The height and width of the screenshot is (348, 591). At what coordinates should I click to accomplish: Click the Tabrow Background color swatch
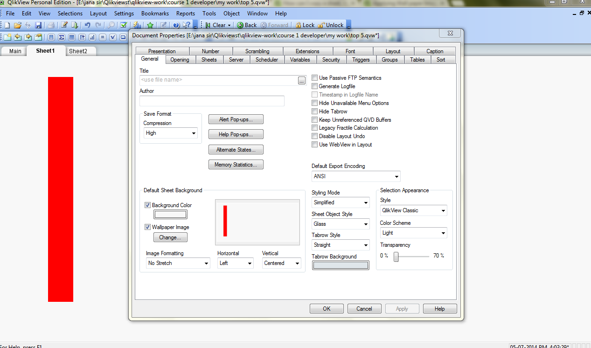tap(341, 265)
